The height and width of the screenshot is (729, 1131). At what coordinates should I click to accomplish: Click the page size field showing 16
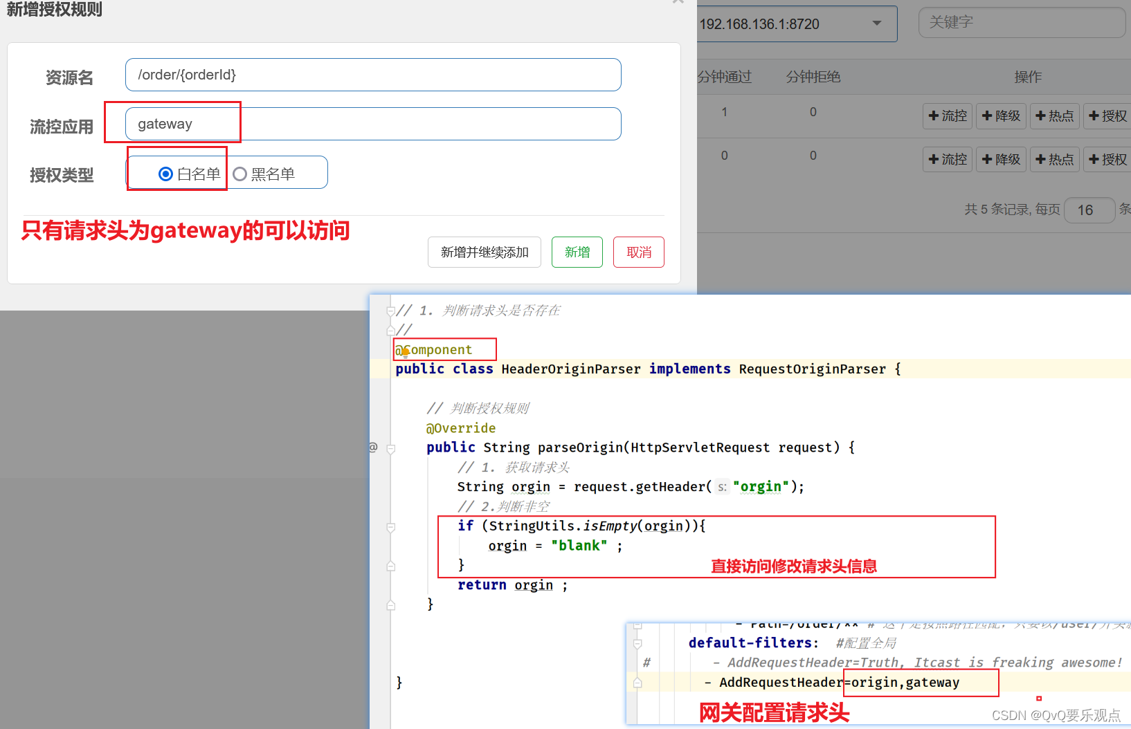pos(1089,210)
